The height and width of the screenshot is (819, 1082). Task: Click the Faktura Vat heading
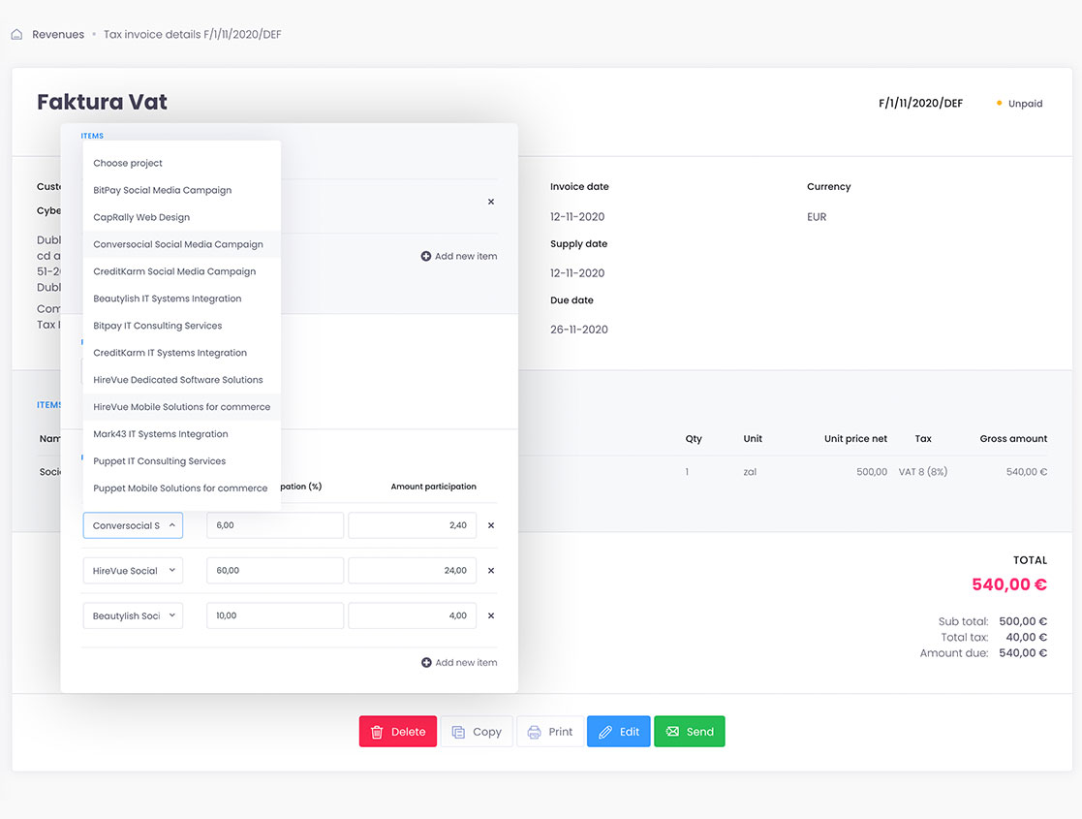click(x=102, y=102)
